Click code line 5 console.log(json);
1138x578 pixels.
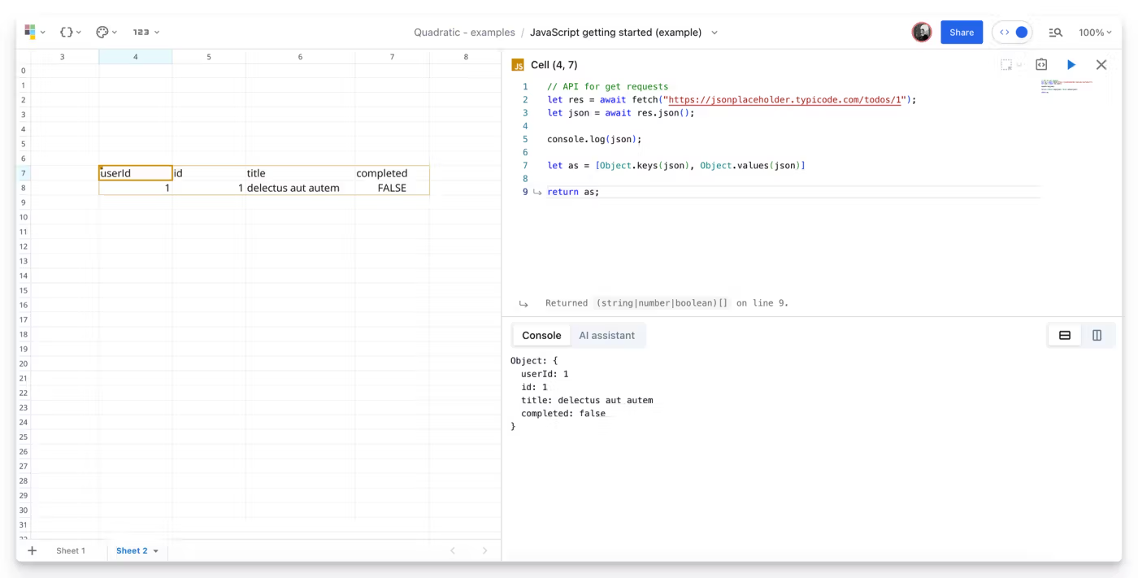(594, 139)
